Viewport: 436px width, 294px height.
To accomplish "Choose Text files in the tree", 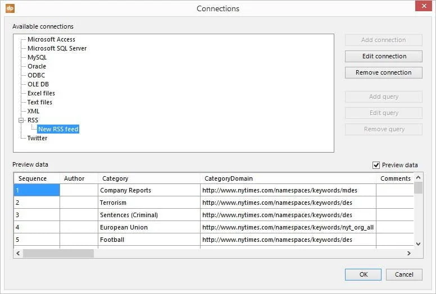I will [x=39, y=102].
